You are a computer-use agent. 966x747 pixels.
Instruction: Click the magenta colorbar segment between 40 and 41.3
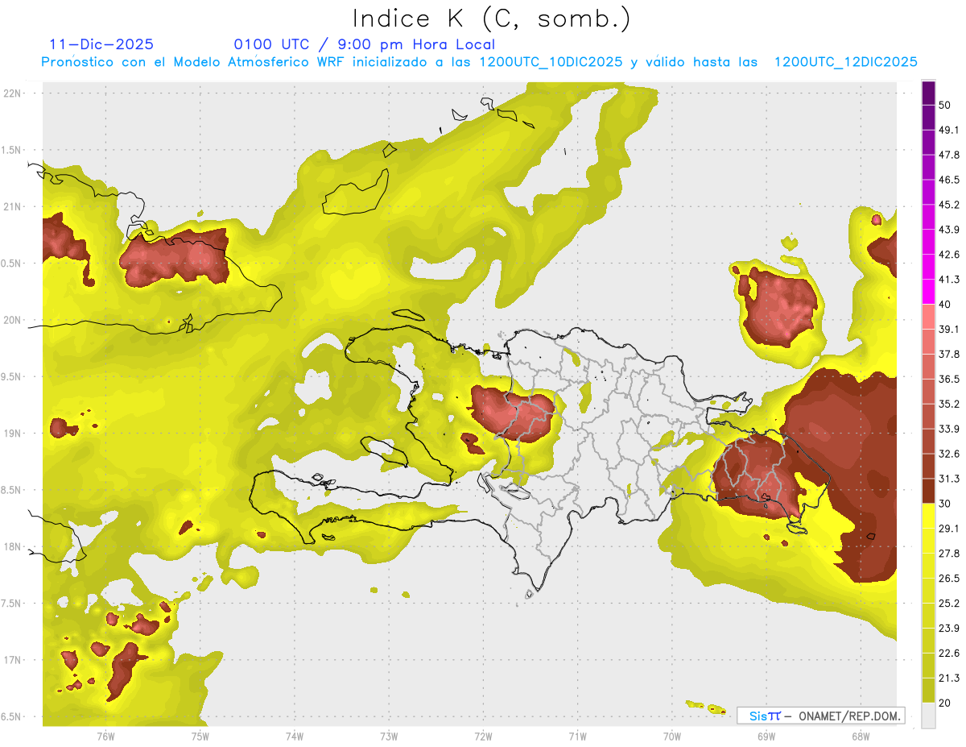[928, 292]
